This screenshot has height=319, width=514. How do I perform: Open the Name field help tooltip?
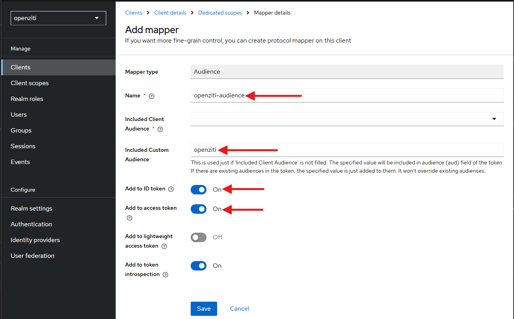(x=152, y=96)
